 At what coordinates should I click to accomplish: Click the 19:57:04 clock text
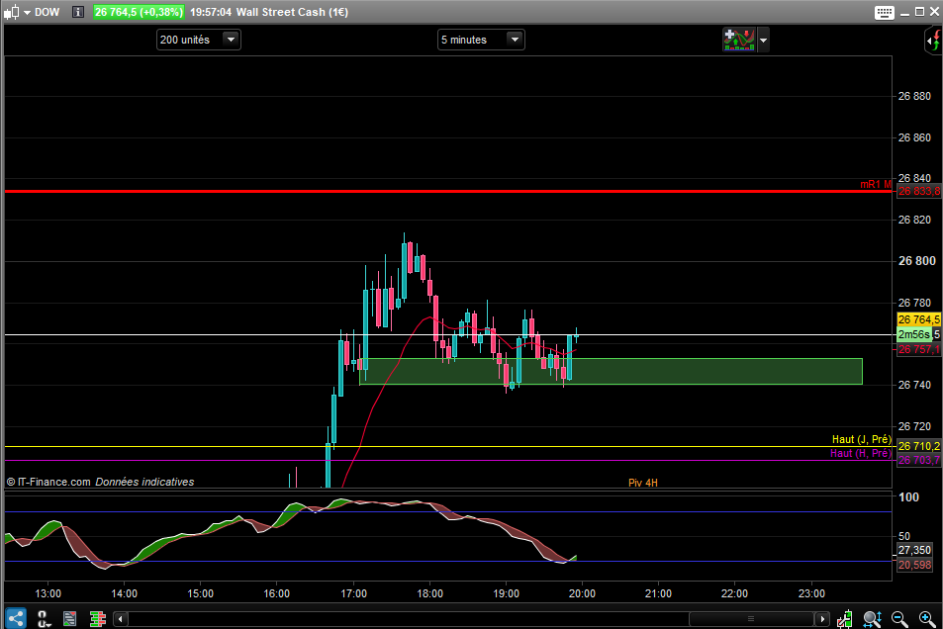211,12
